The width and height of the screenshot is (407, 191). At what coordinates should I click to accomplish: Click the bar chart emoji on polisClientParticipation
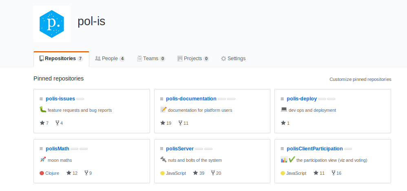coord(284,159)
